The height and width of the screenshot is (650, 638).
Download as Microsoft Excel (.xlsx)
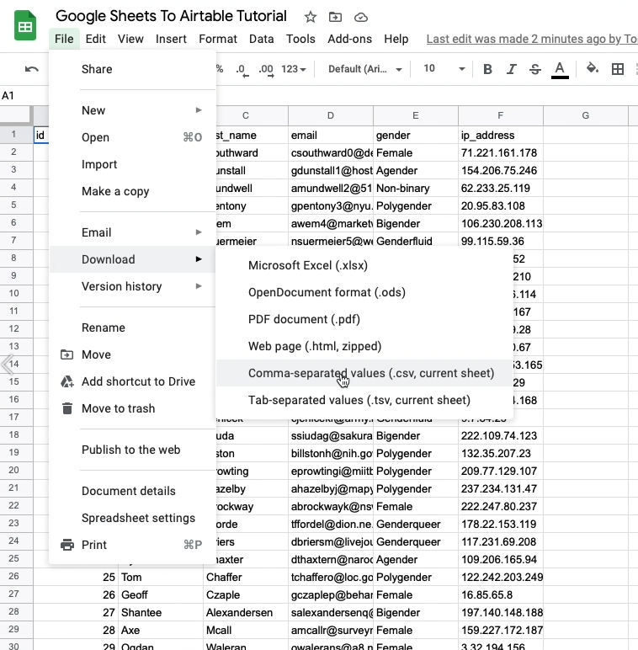click(x=364, y=265)
